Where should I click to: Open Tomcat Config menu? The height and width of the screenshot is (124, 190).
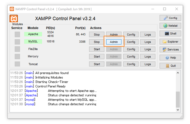click(131, 64)
